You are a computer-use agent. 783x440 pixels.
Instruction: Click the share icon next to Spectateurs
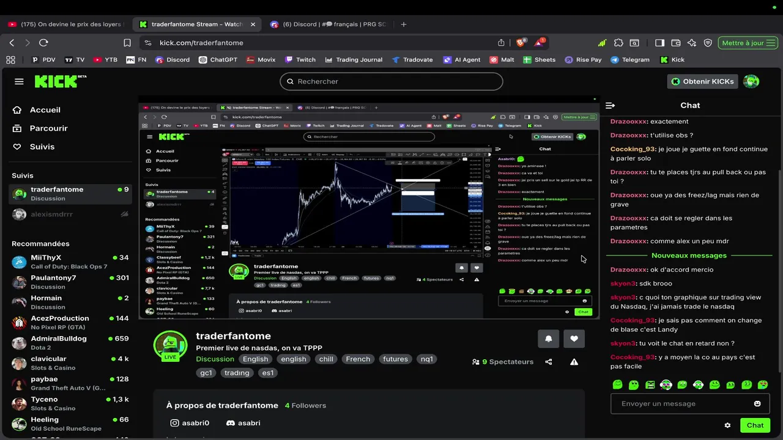click(549, 362)
